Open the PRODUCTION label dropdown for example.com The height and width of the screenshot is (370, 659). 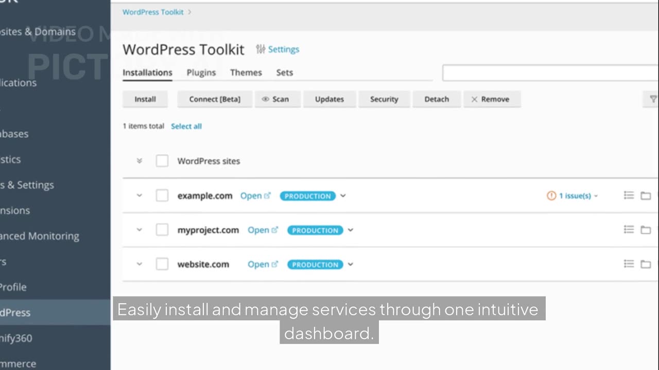[x=343, y=196]
